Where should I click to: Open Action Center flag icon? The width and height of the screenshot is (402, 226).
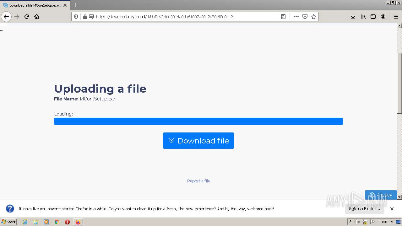pos(372,222)
